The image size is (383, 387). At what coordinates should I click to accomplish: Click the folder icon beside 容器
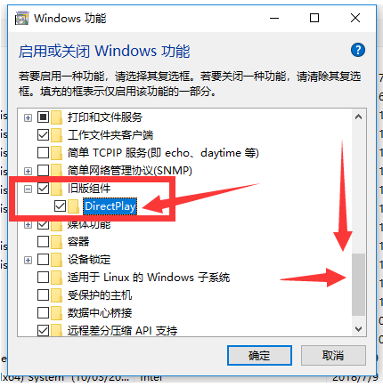56,242
